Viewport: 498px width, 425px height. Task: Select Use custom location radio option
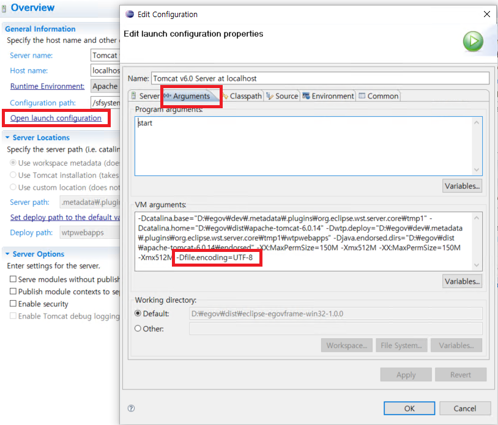(x=13, y=187)
